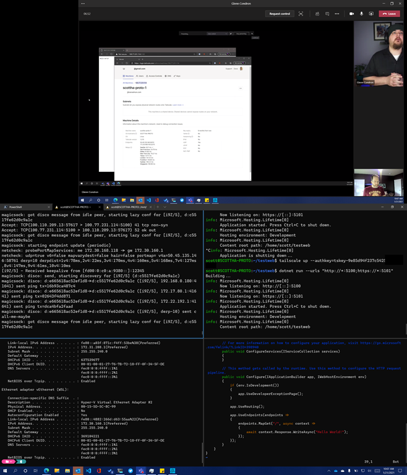Click 'Hosting environment: Development' last line
Viewport: 407px width, 475px height.
(x=257, y=317)
